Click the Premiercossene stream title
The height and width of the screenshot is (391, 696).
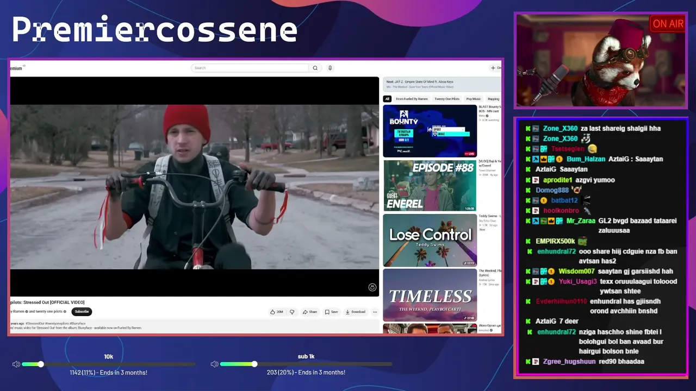[155, 30]
